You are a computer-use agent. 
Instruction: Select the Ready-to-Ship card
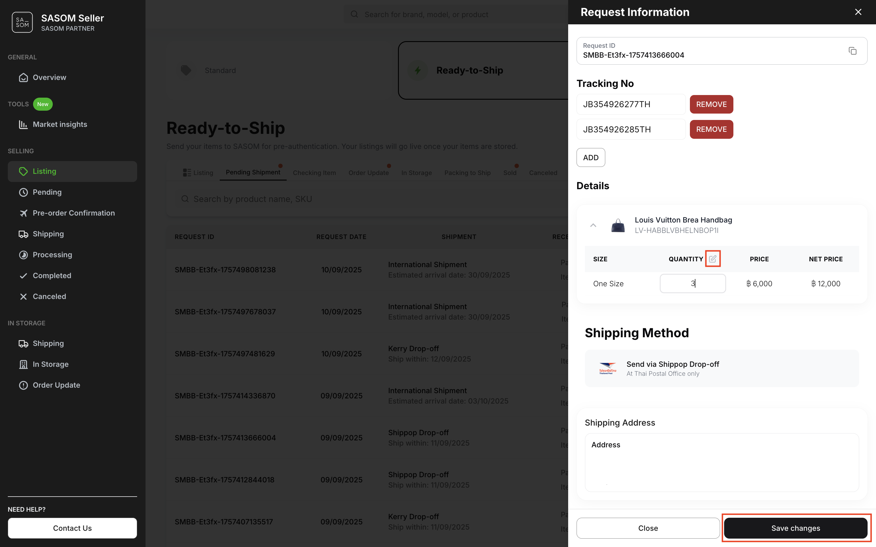click(x=483, y=70)
